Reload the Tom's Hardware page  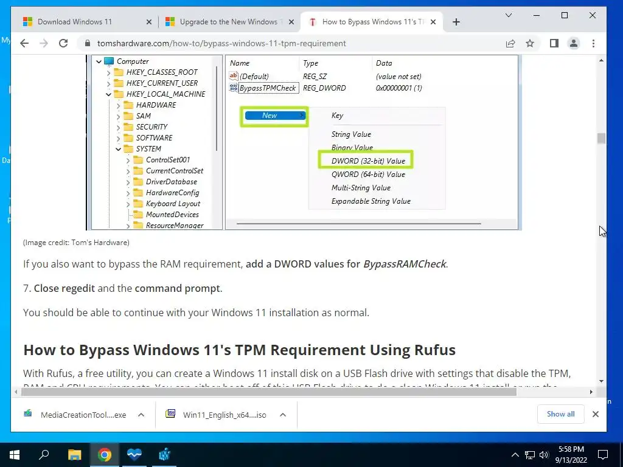pos(63,43)
